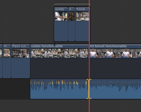The image size is (141, 112).
Task: Click the secondary storyline top gray bar
Action: [x=72, y=5]
